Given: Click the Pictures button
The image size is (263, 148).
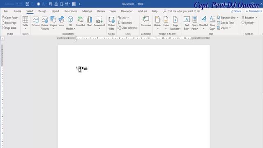Looking at the screenshot, I should 36,21.
